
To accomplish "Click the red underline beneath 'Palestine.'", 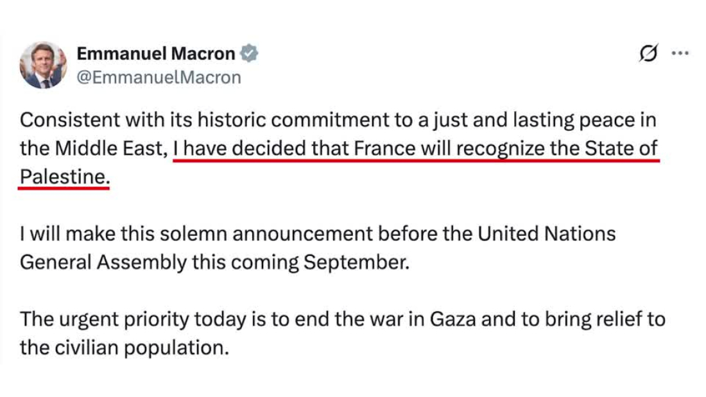I will (64, 188).
